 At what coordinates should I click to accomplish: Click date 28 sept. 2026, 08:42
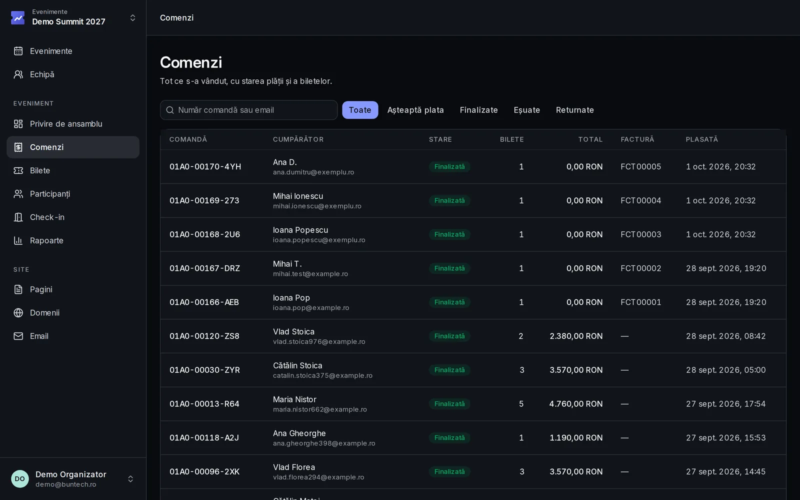pos(726,336)
